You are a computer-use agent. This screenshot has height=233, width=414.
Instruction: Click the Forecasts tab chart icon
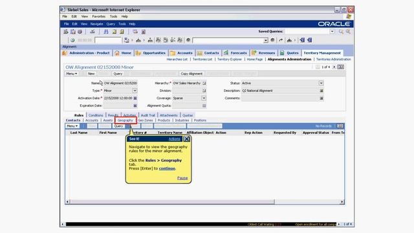click(x=226, y=53)
